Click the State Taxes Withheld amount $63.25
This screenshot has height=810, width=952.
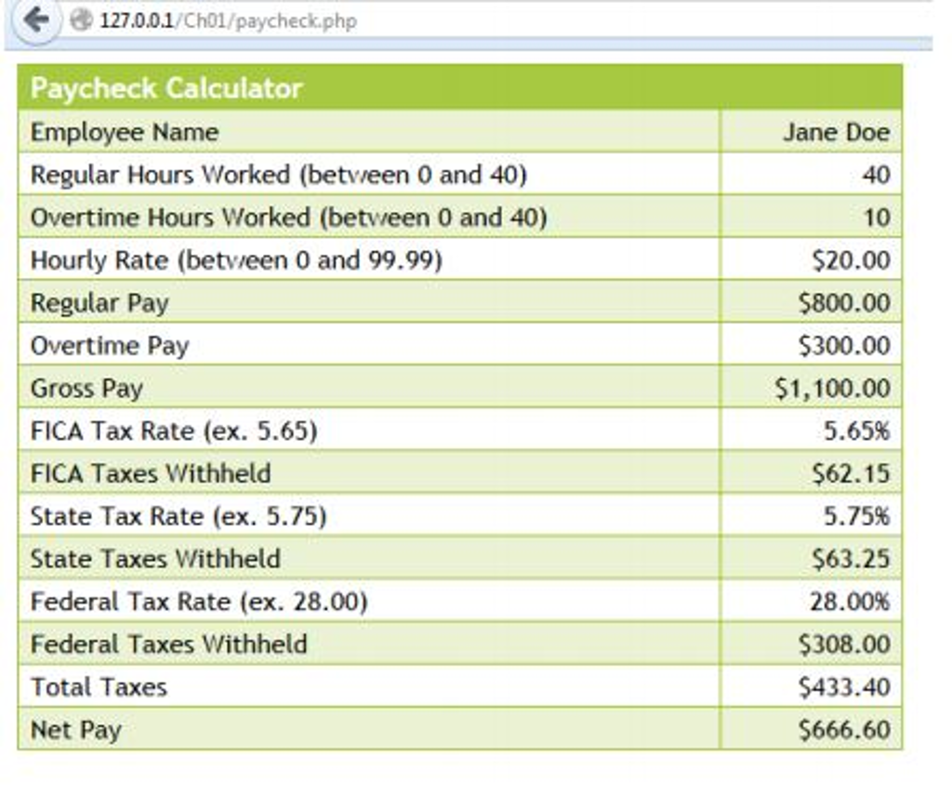[857, 559]
